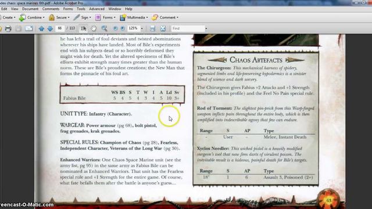The width and height of the screenshot is (372, 209).
Task: Click the Multimedia toolbar icon
Action: tap(123, 17)
